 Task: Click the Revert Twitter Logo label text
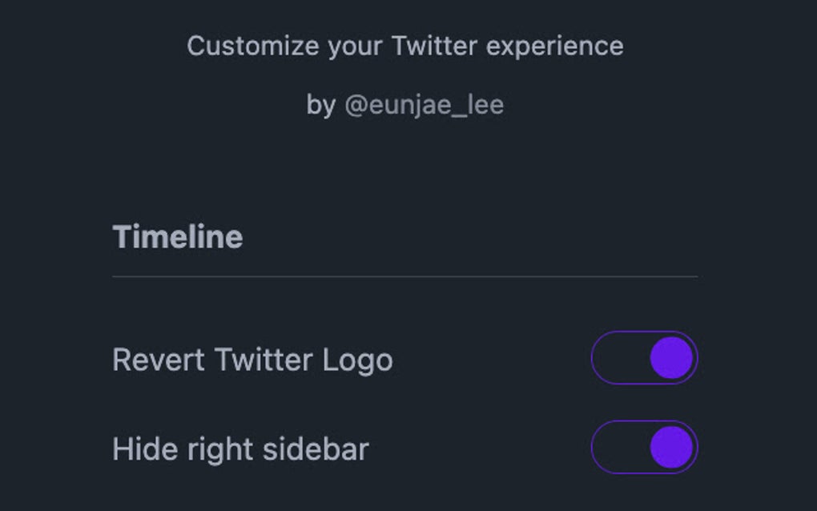pos(254,360)
